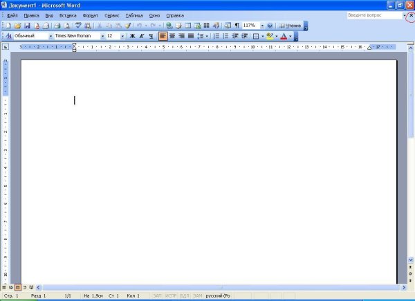Toggle numbered list formatting
The image size is (415, 301).
coord(216,36)
